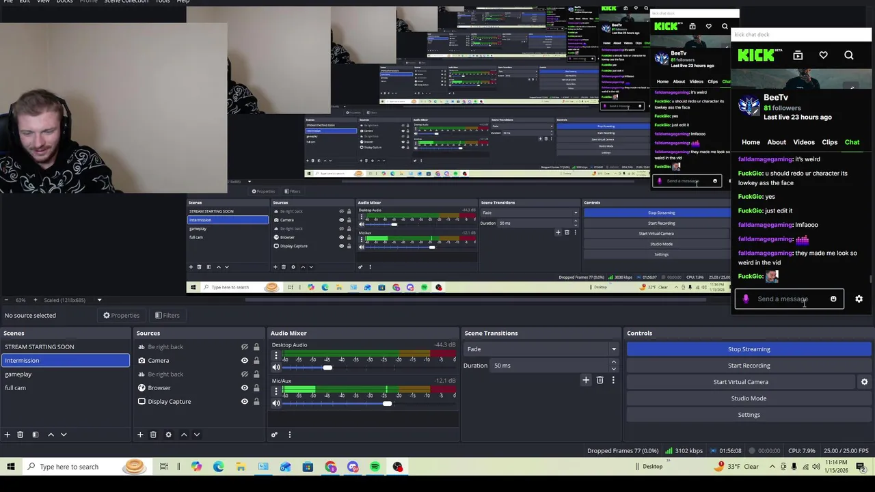The image size is (875, 492).
Task: Hide the Display Capture source eye icon
Action: pos(244,402)
